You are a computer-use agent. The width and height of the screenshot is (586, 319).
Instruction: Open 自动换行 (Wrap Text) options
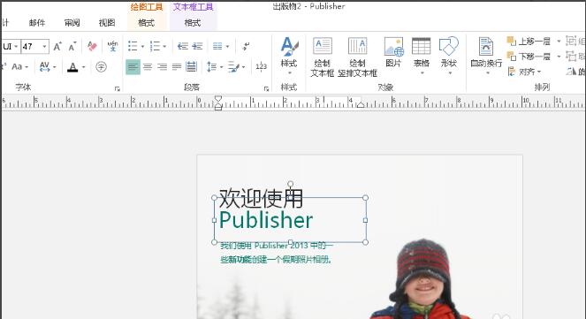486,55
